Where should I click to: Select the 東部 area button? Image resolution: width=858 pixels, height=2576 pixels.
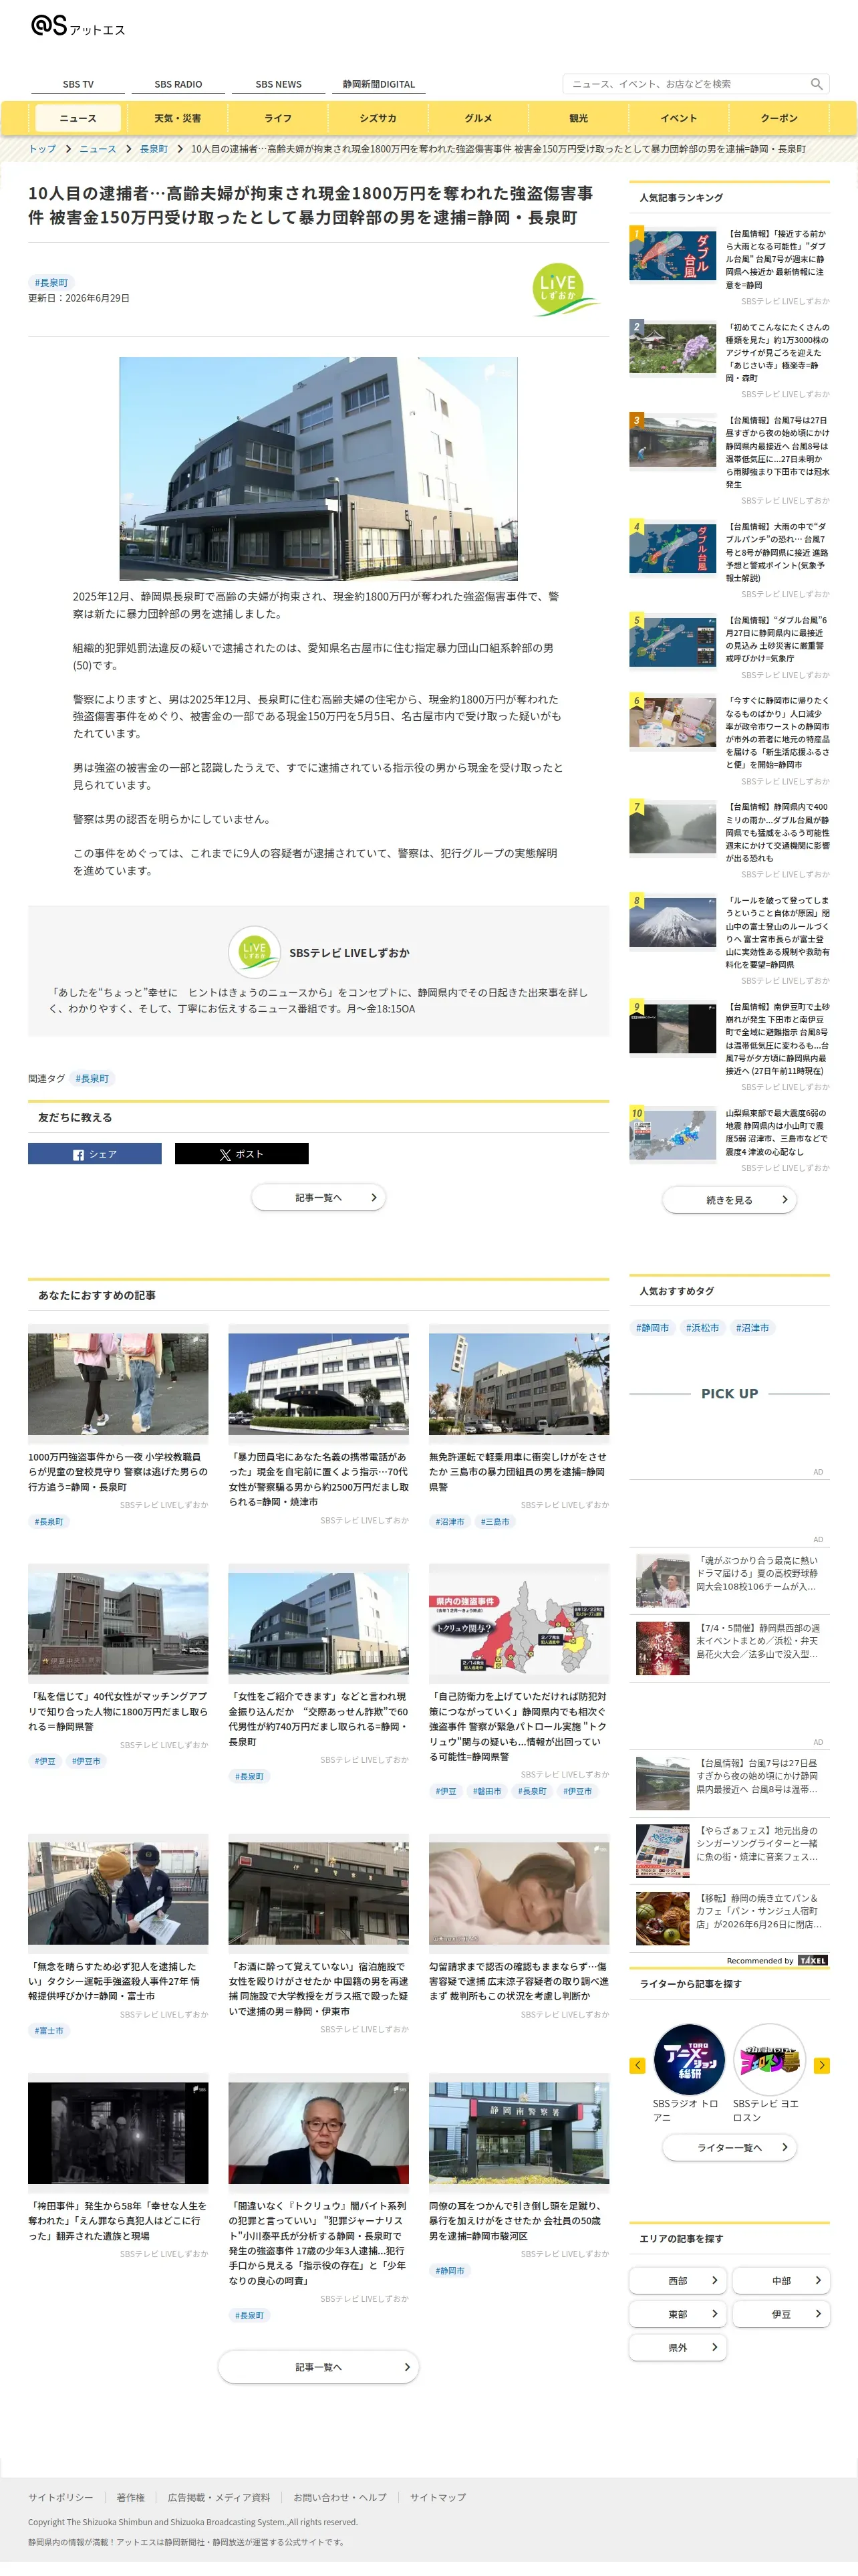point(677,2314)
